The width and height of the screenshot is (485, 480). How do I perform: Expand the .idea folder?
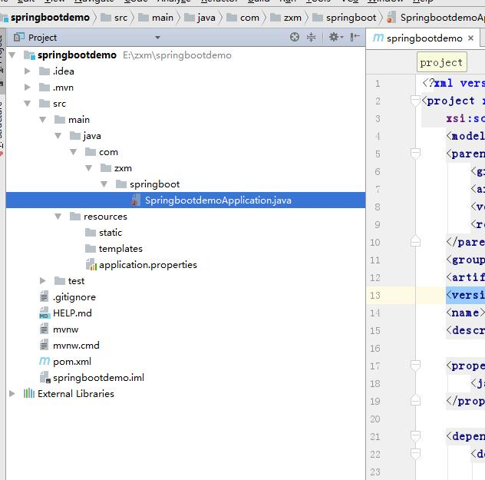(x=27, y=71)
